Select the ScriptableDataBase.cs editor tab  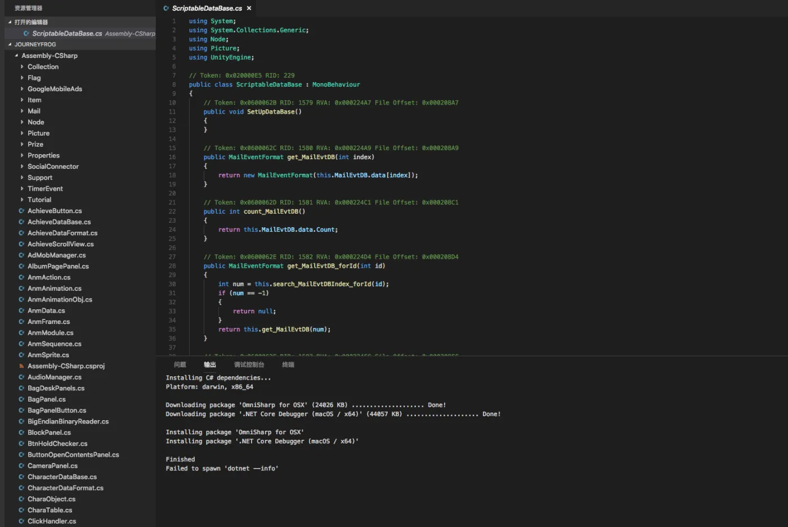click(x=207, y=8)
